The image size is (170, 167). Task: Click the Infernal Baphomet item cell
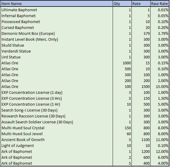57,16
